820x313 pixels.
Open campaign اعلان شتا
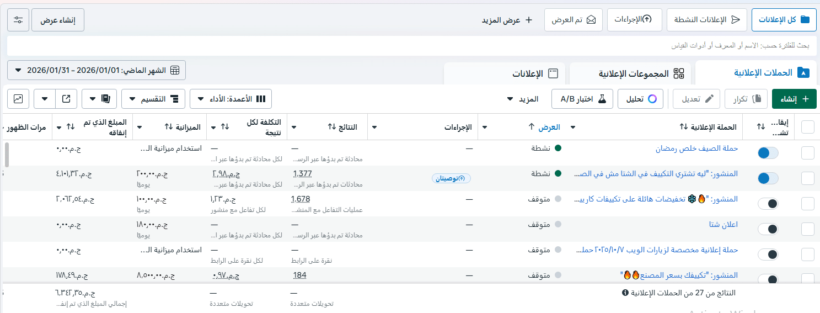coord(723,225)
